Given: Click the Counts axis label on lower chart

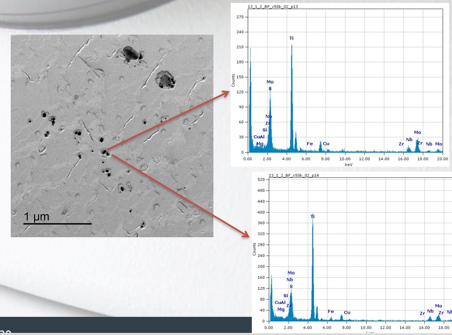Looking at the screenshot, I should [x=255, y=250].
